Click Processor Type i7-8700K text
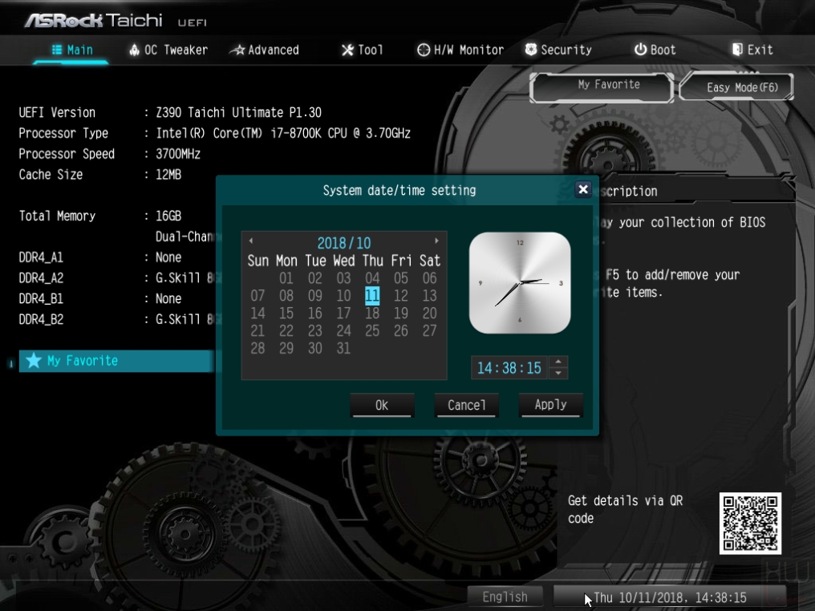The image size is (815, 611). click(x=283, y=134)
